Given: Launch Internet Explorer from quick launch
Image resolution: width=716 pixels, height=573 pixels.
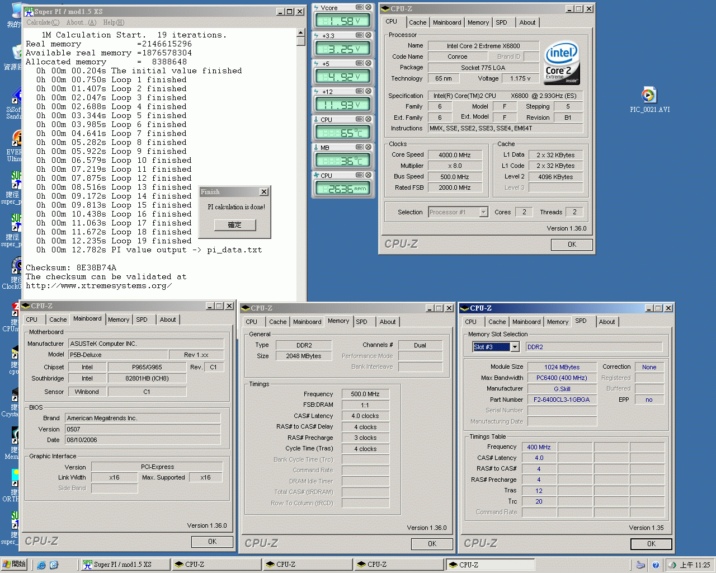Looking at the screenshot, I should [x=41, y=565].
